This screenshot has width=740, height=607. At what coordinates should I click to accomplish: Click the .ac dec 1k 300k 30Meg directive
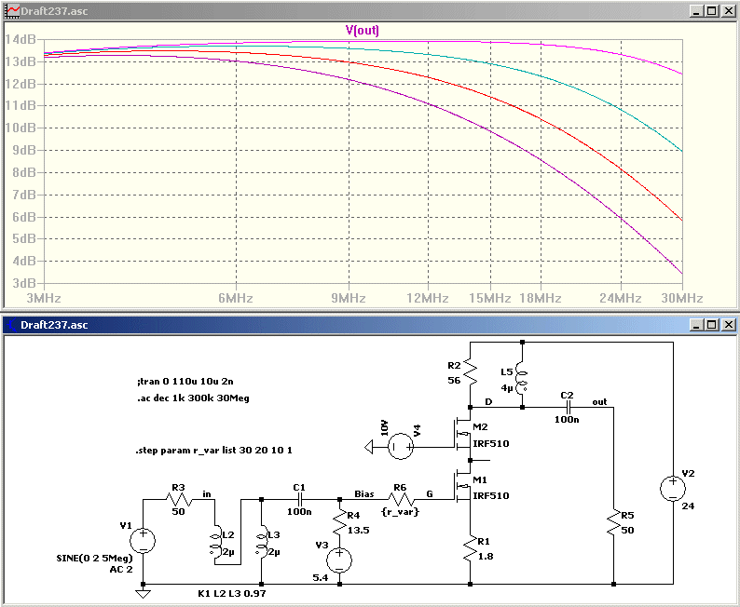pyautogui.click(x=193, y=398)
